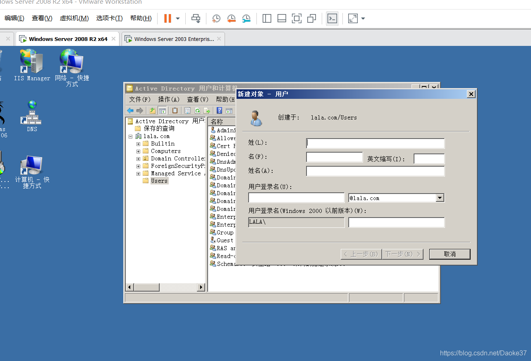Image resolution: width=531 pixels, height=361 pixels.
Task: Click tree pane horizontal scrollbar left arrow
Action: tap(130, 287)
